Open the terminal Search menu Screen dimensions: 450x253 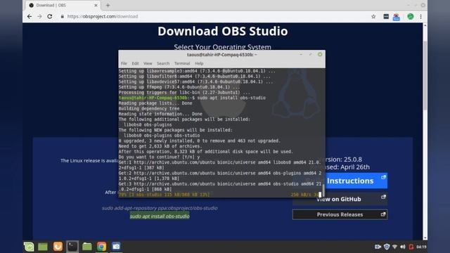(x=163, y=63)
